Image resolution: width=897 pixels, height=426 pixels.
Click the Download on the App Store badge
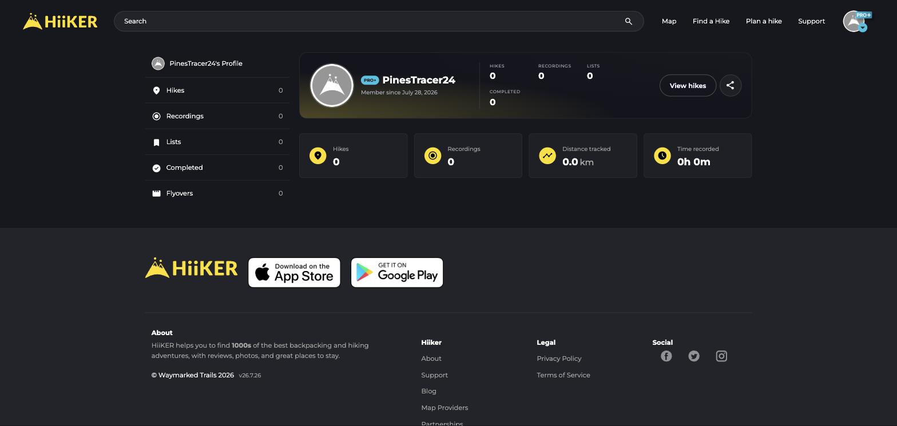(294, 273)
